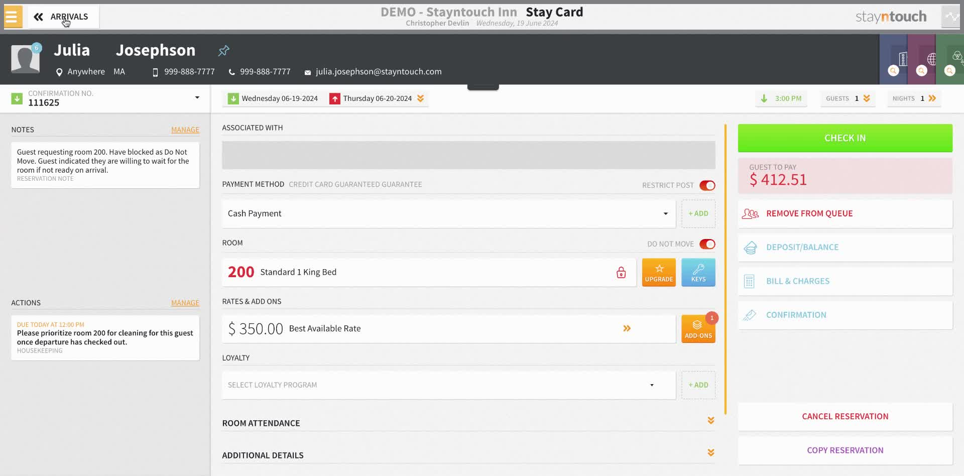Click the Bill & Charges calculator icon
Screen dimensions: 964x476
click(749, 282)
